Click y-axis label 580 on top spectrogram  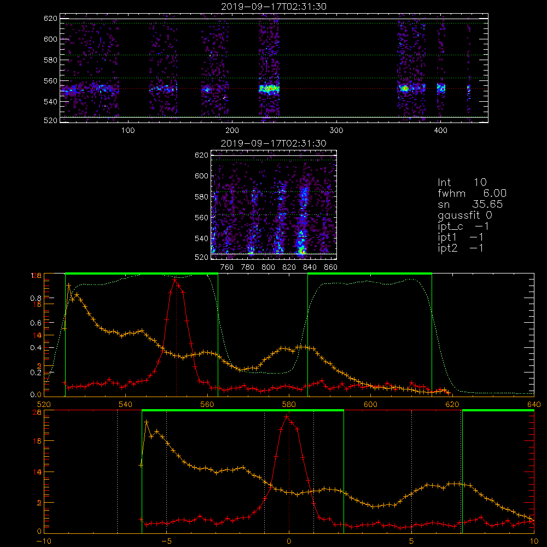click(50, 60)
